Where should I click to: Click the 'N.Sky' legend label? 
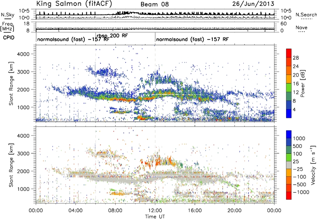coord(8,15)
